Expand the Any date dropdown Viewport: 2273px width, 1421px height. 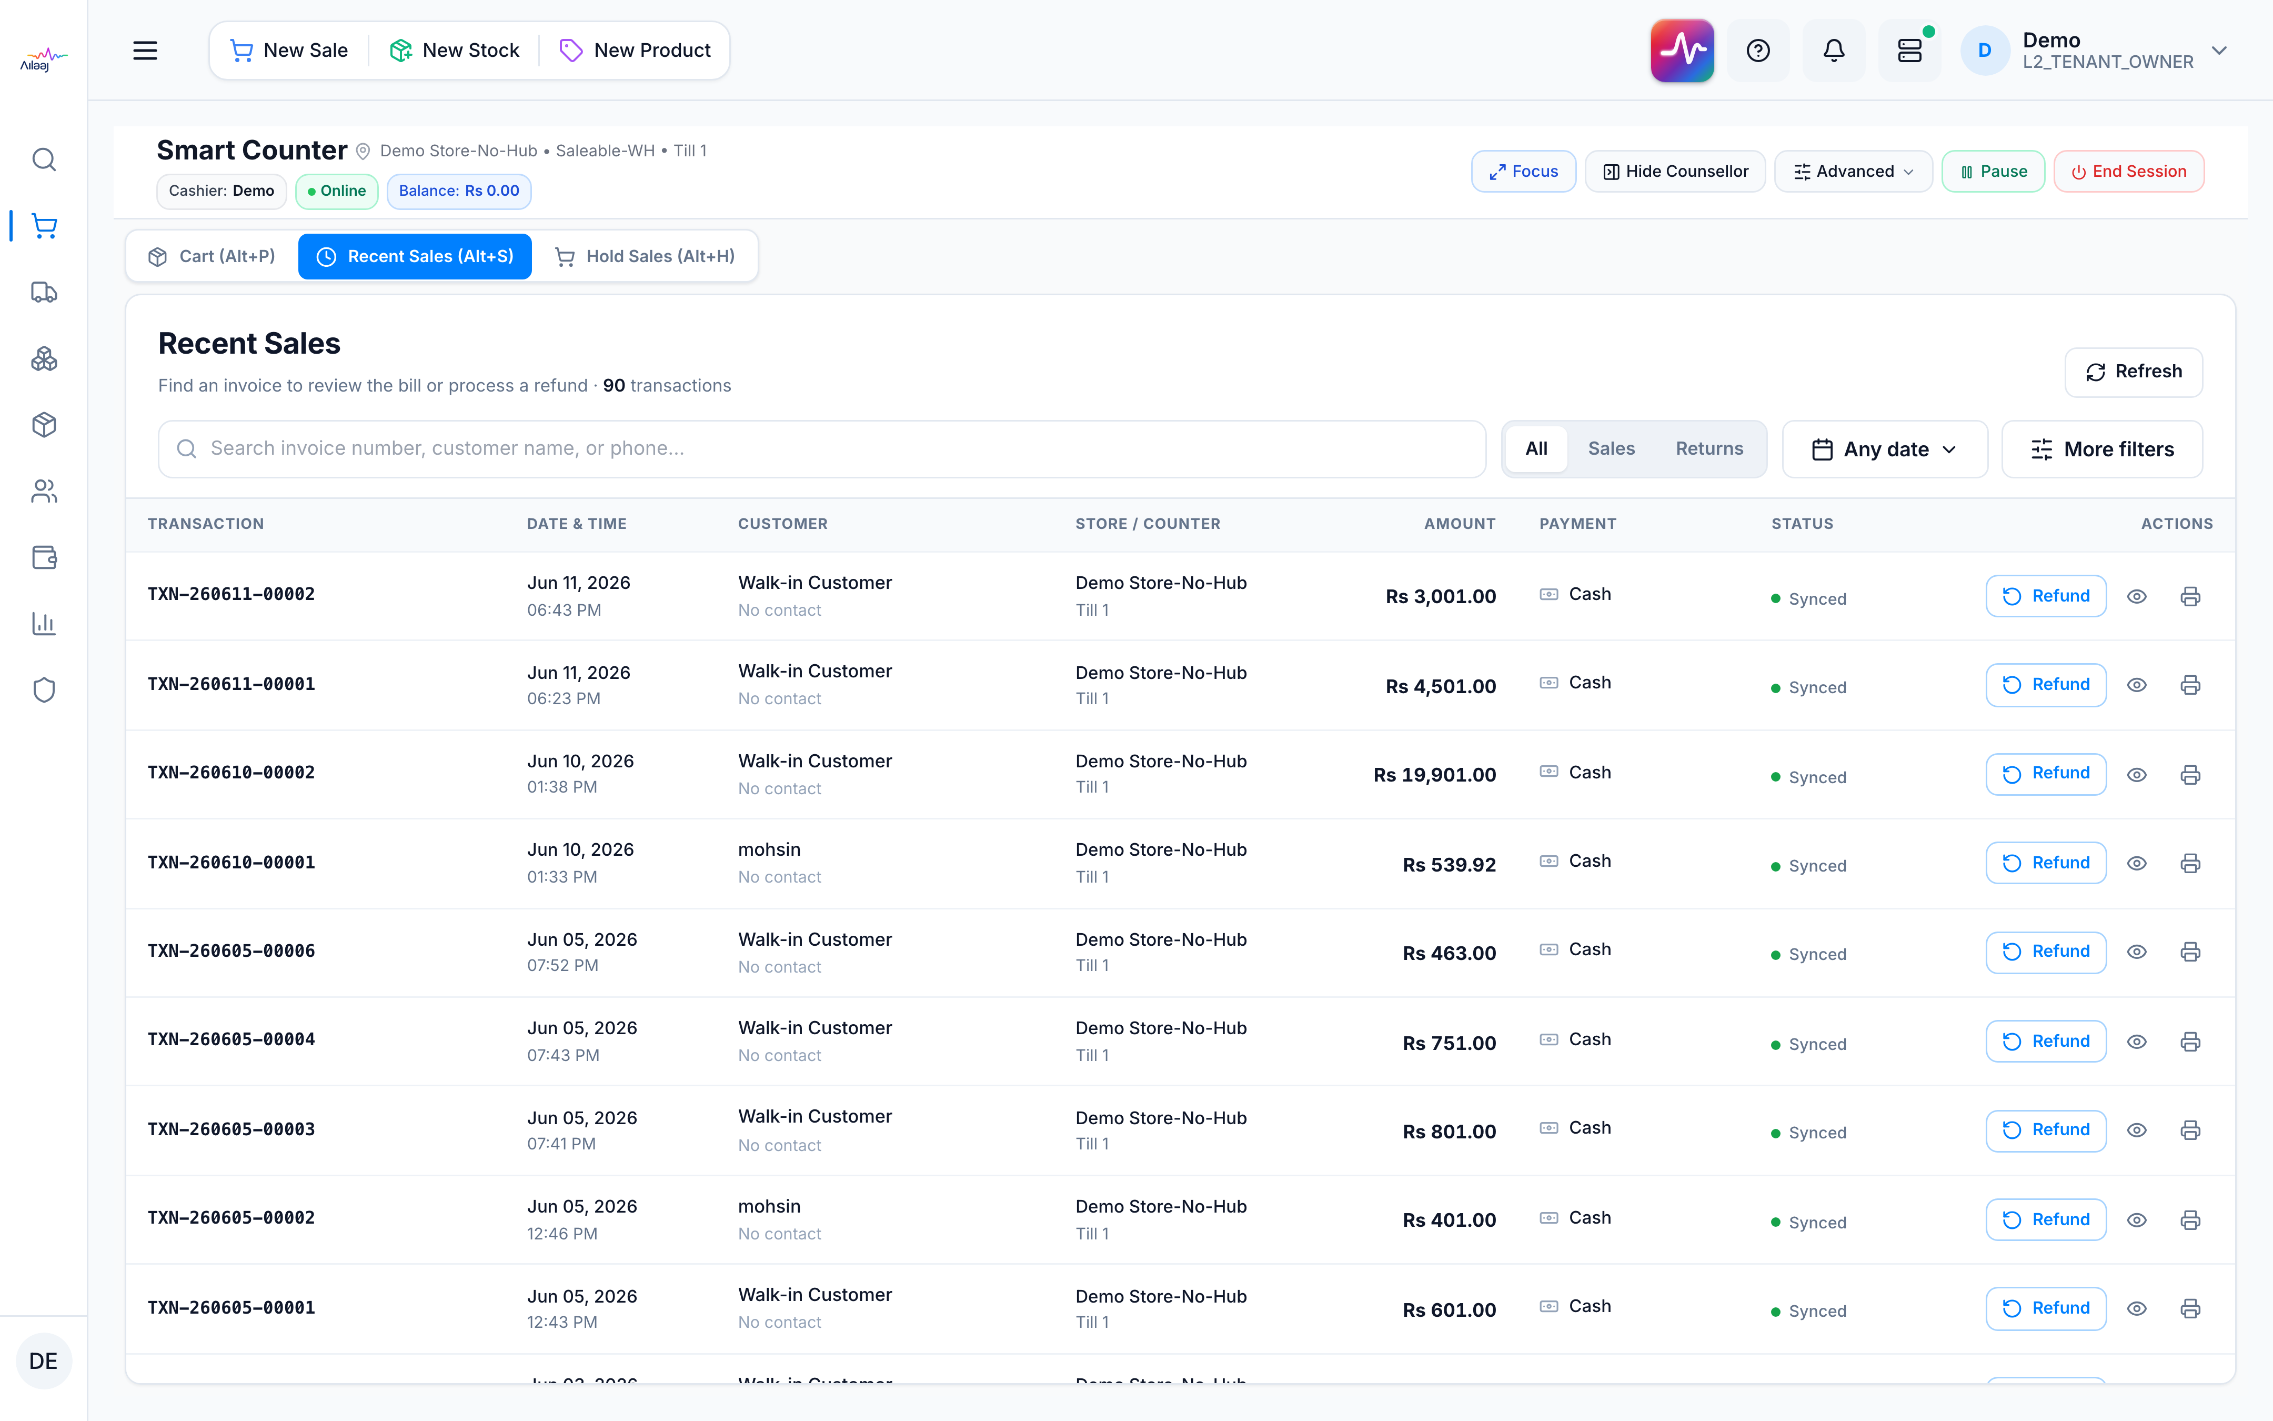click(1884, 449)
